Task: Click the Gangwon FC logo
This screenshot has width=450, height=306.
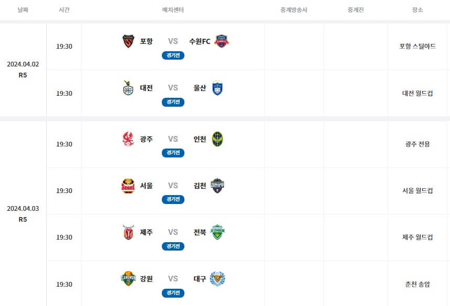Action: 128,278
